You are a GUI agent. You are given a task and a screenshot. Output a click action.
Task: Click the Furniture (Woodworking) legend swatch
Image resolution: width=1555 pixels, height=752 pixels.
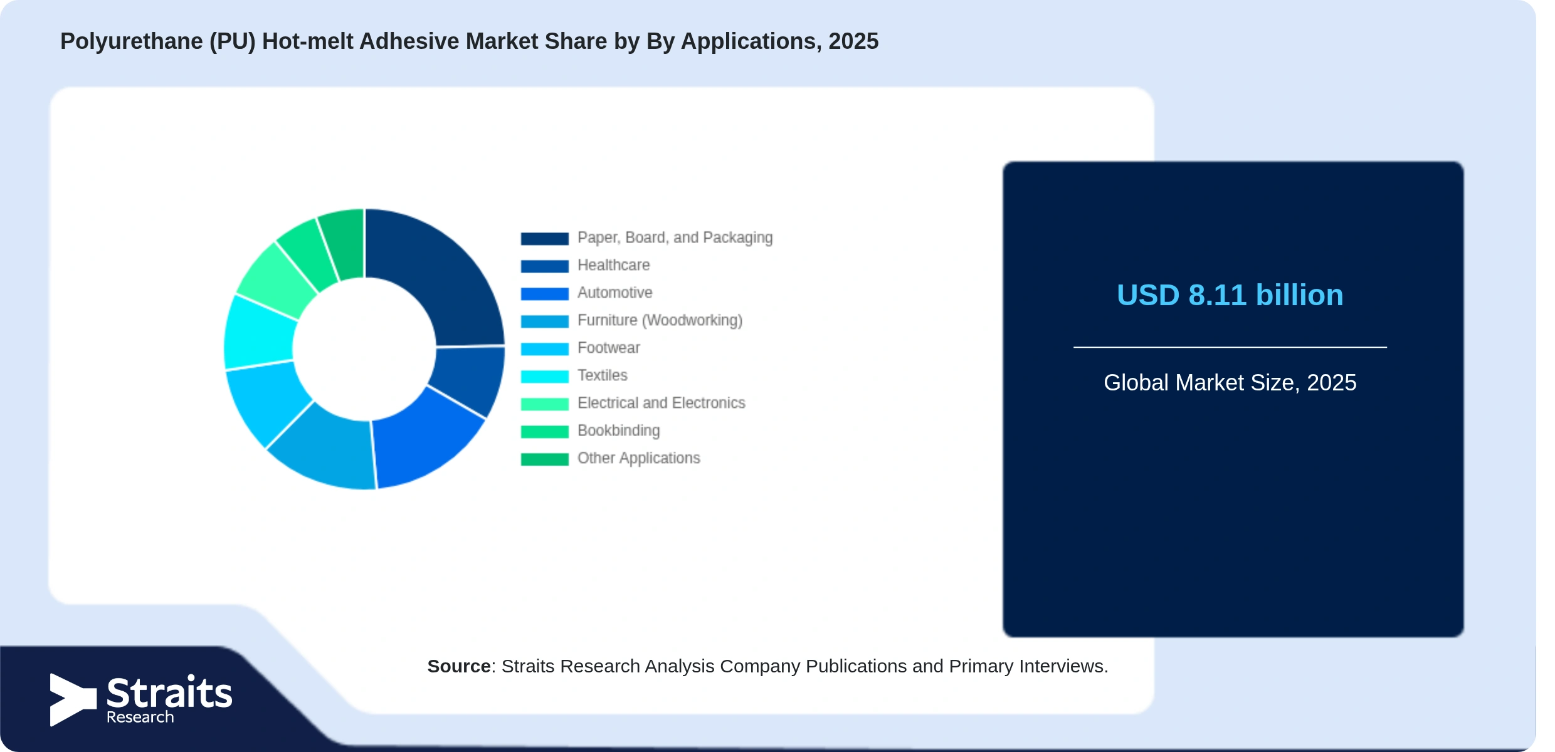(x=544, y=321)
